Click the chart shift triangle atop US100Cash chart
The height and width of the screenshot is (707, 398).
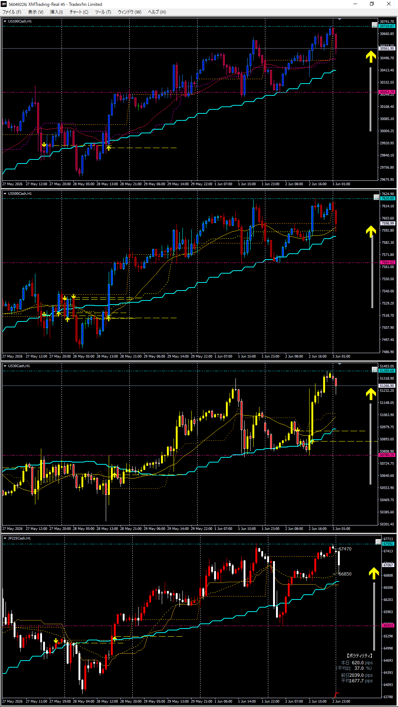339,19
